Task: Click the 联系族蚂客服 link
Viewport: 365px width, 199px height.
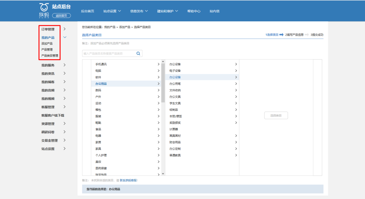Action: [x=128, y=180]
